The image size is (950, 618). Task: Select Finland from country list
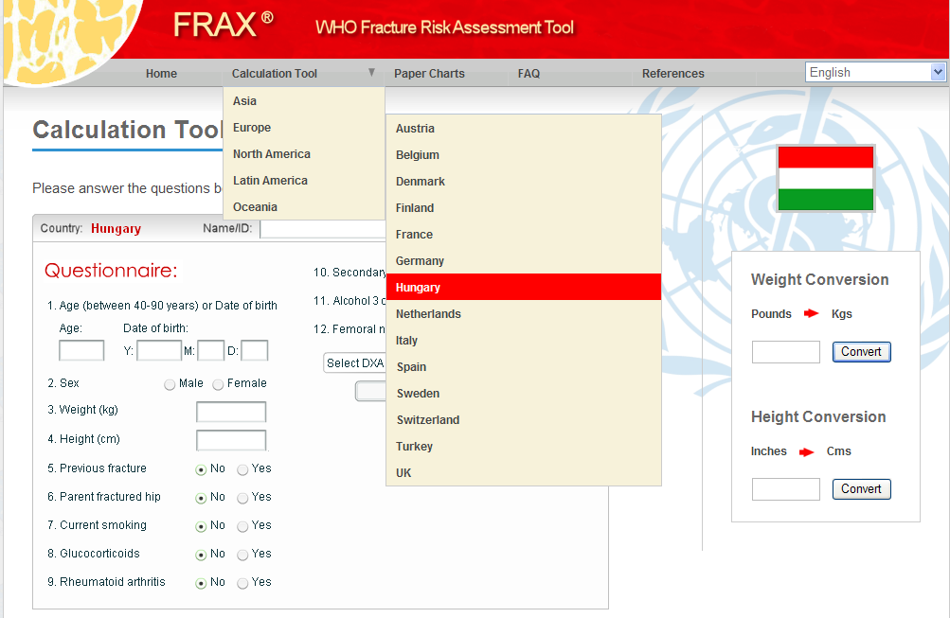[x=524, y=208]
